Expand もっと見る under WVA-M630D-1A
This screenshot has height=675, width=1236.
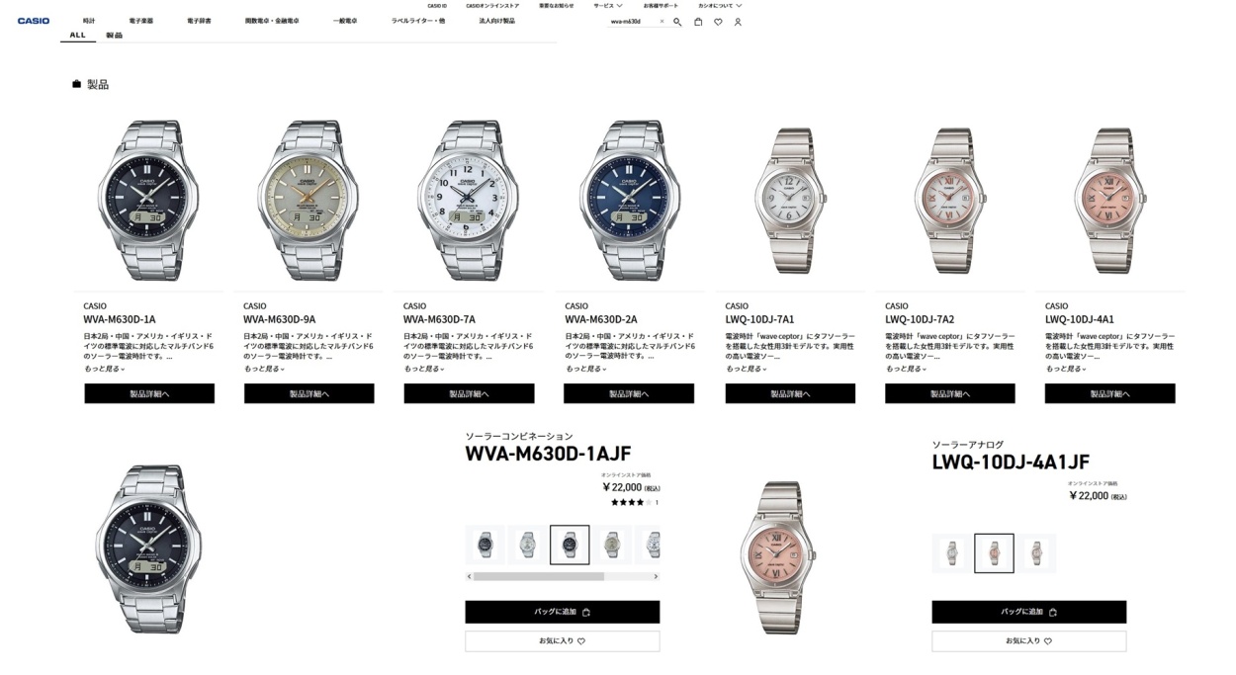point(104,369)
